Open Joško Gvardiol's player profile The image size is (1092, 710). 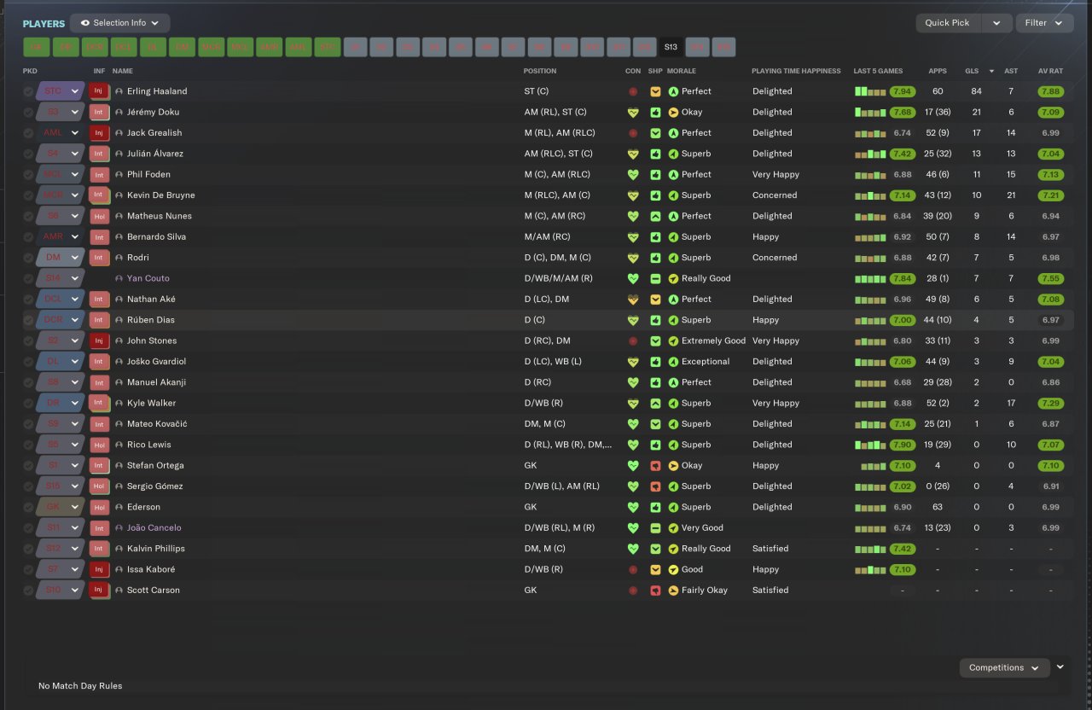click(155, 362)
